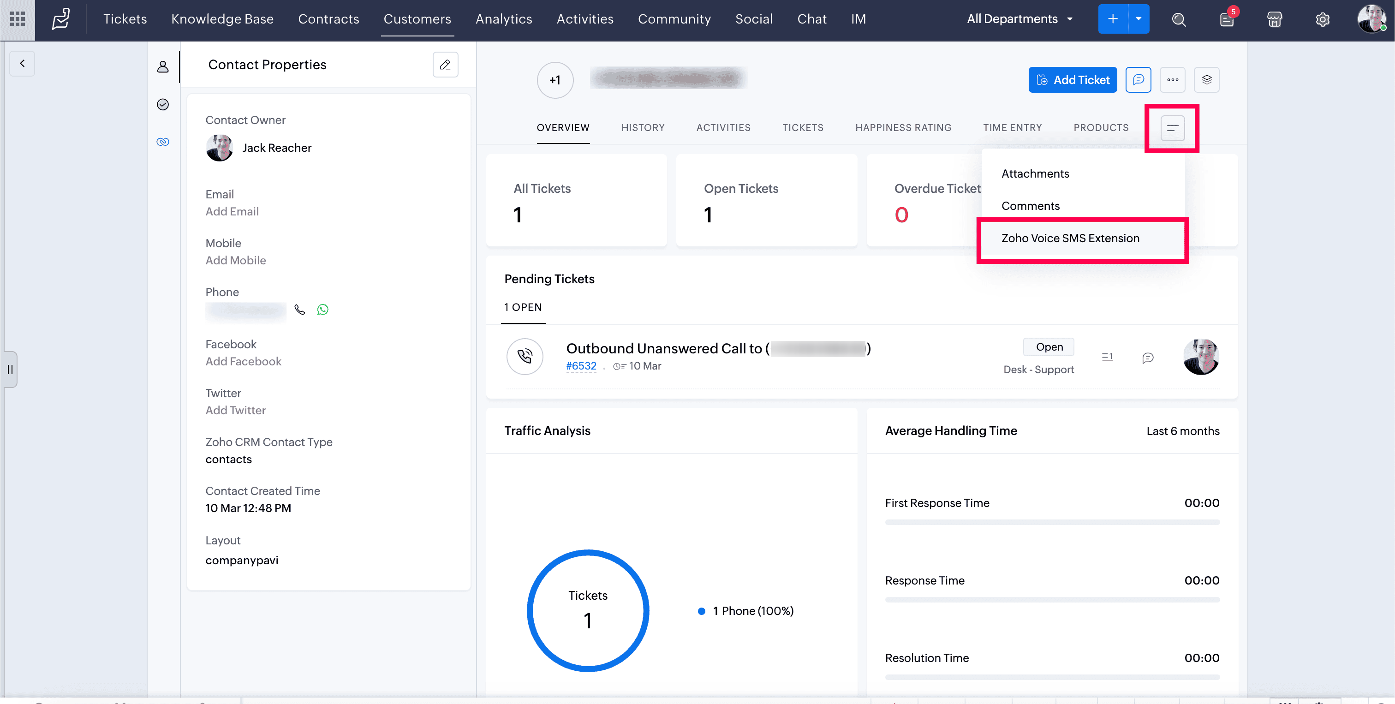Select Zoho Voice SMS Extension menu item
Screen dimensions: 1395x704
[1070, 238]
